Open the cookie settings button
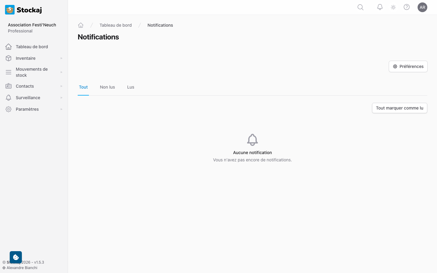 tap(16, 257)
